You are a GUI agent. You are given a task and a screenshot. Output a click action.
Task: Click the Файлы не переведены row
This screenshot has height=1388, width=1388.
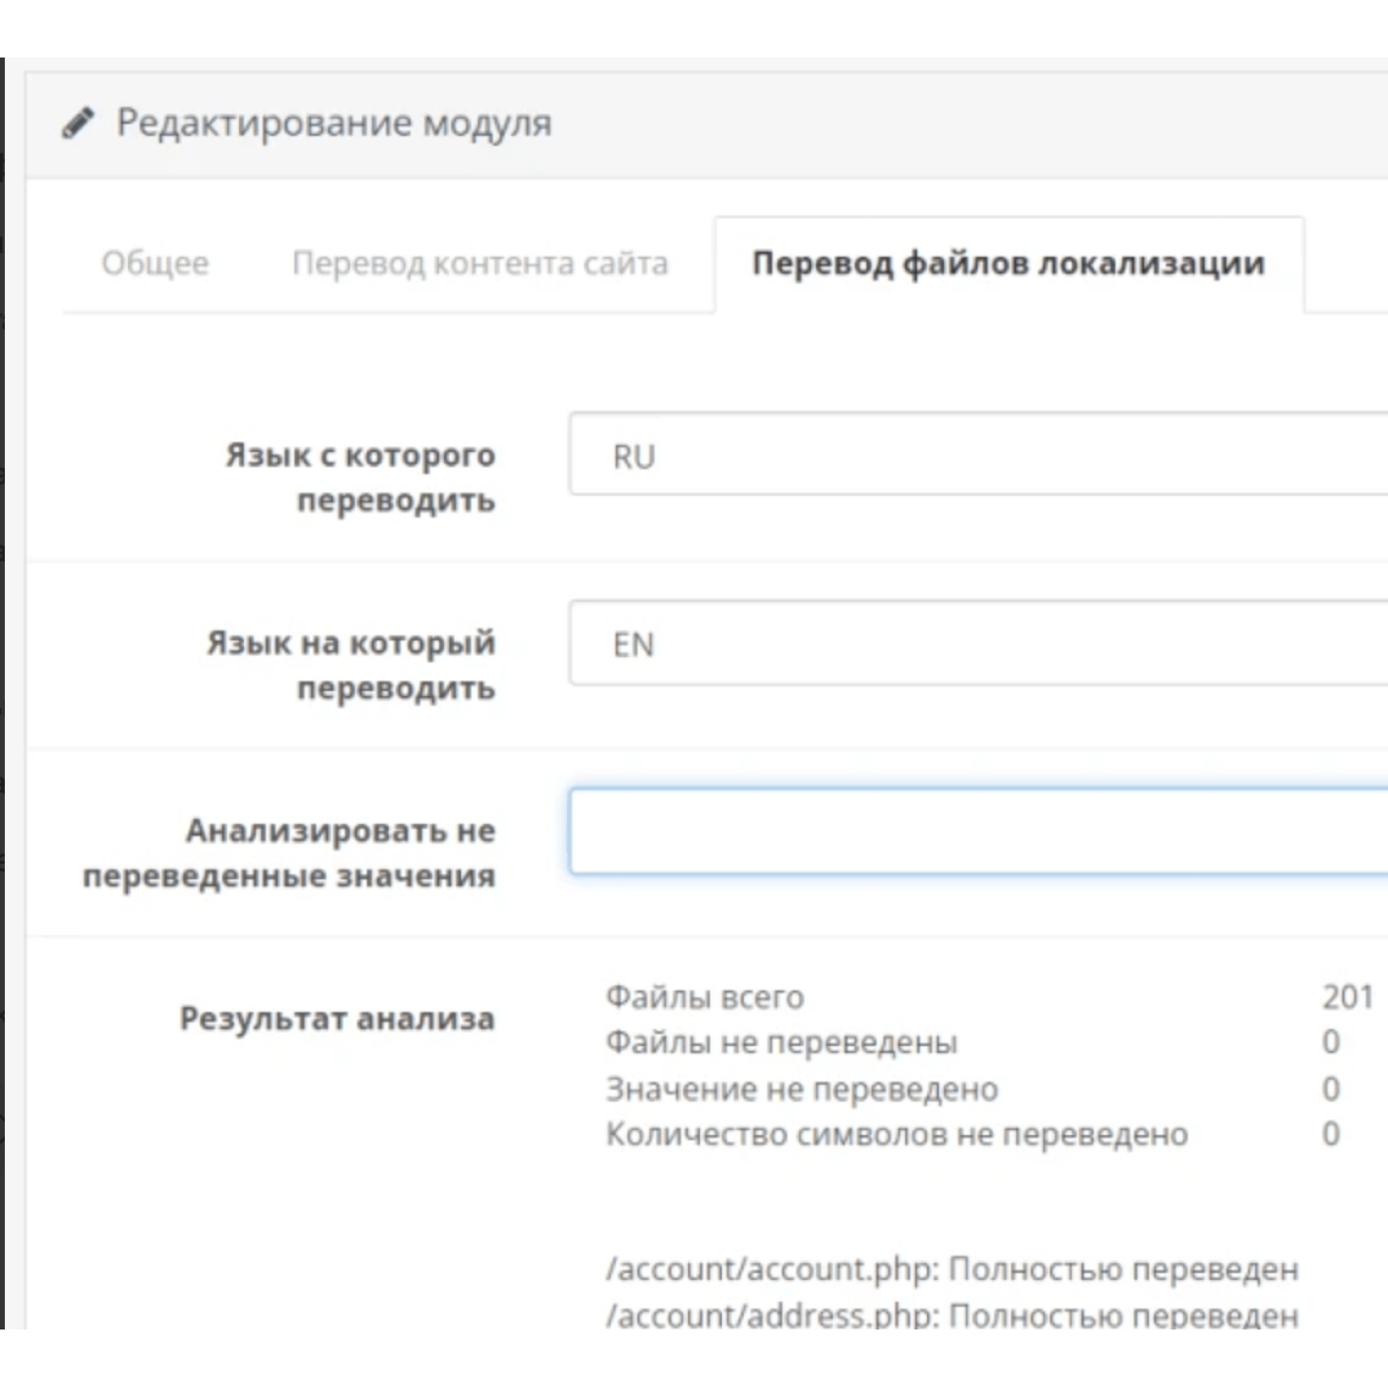click(781, 1042)
